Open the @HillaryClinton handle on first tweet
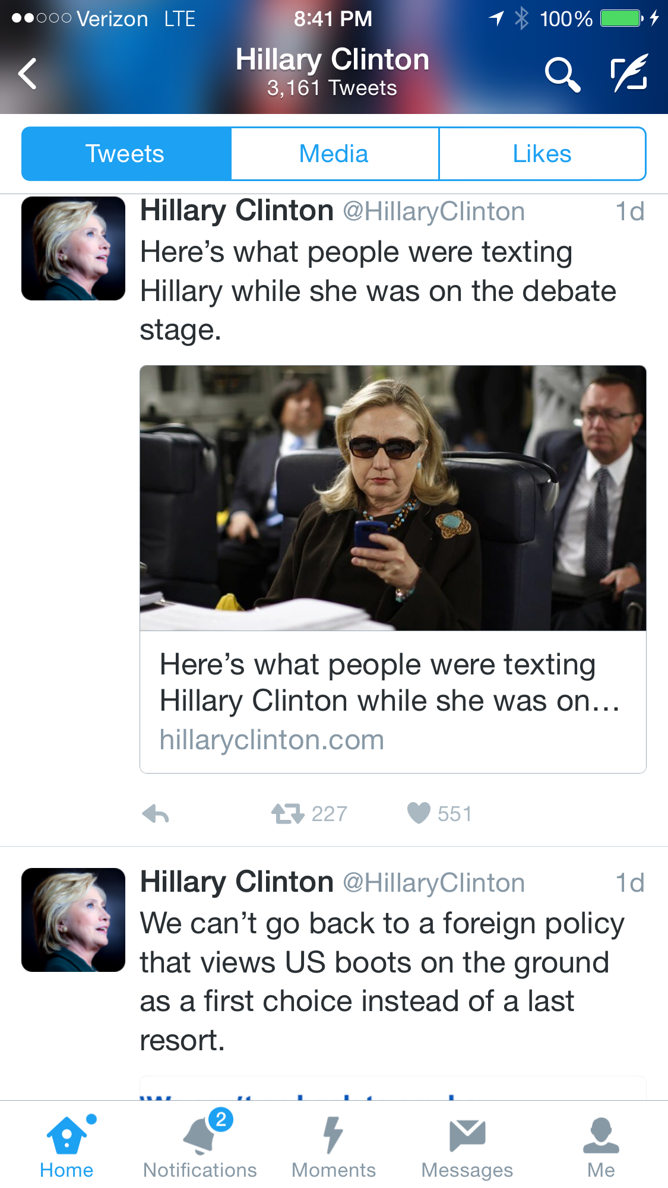This screenshot has height=1188, width=668. click(434, 212)
